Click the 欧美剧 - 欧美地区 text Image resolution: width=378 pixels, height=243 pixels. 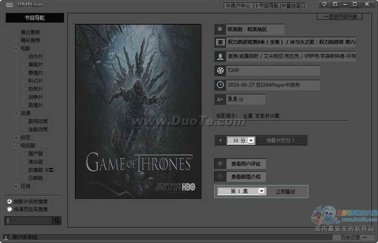(x=247, y=29)
